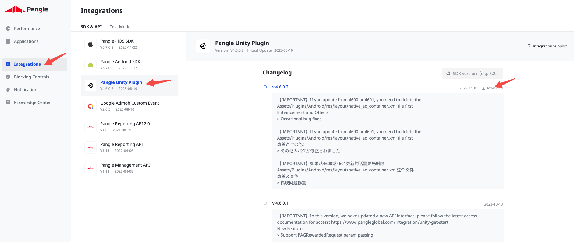Go to Blocking Controls
Viewport: 574px width, 242px height.
pos(34,77)
